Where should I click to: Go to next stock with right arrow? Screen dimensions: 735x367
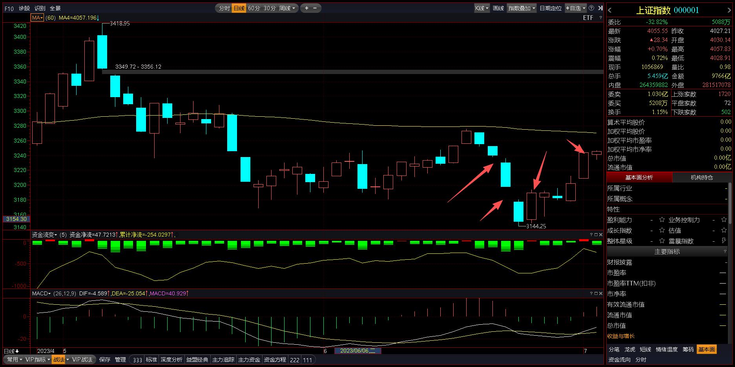click(x=730, y=10)
